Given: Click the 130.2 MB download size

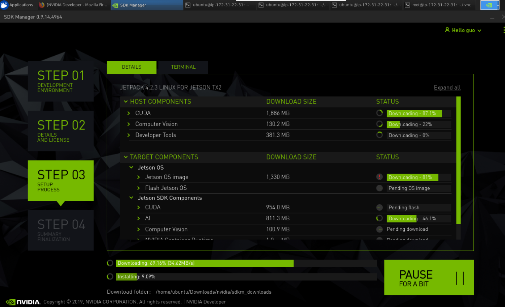Looking at the screenshot, I should [278, 124].
